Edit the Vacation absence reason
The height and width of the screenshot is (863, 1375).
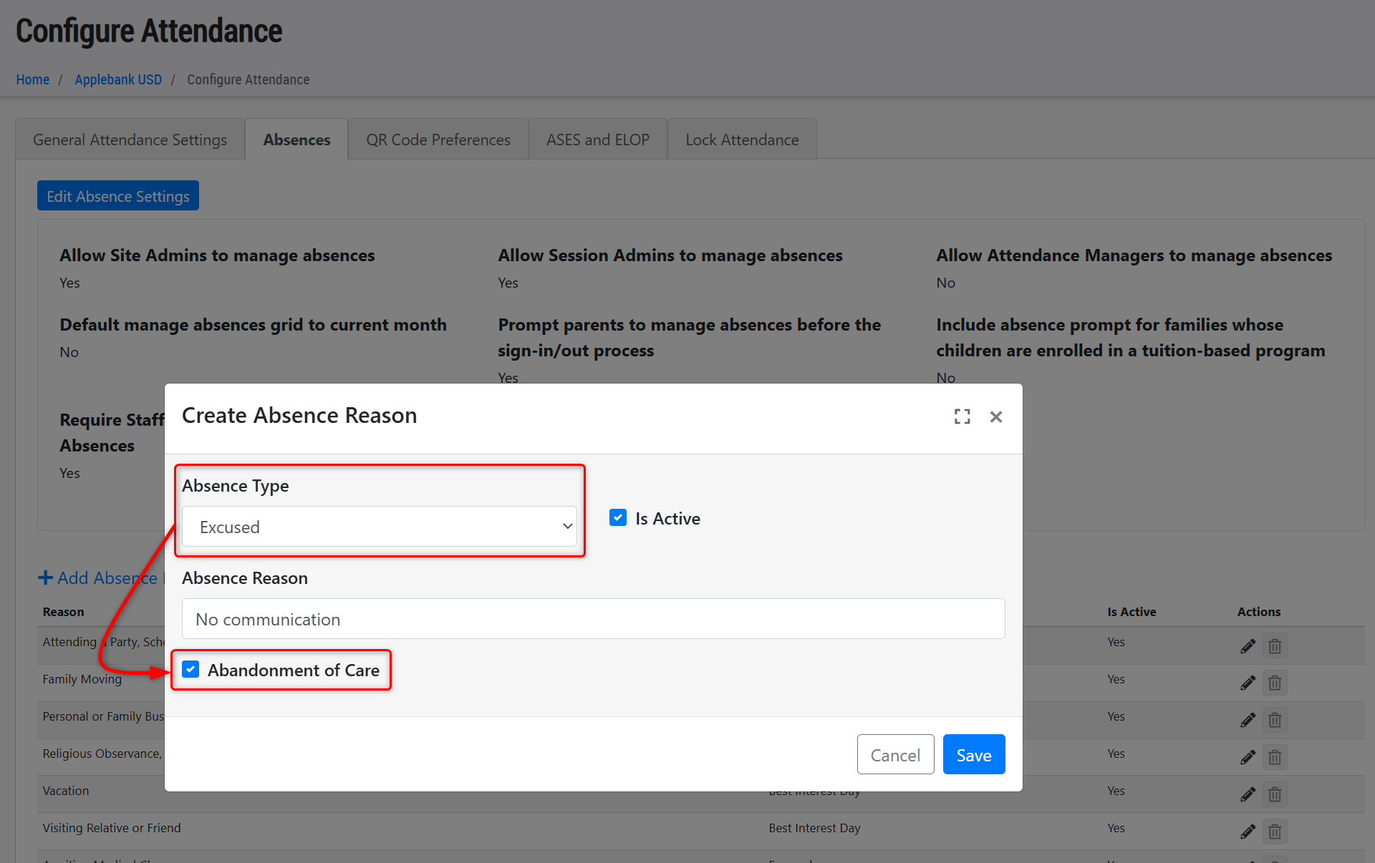click(1248, 794)
